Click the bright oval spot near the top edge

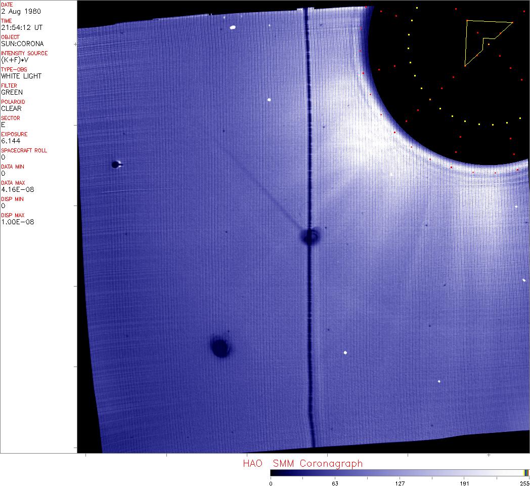click(233, 27)
